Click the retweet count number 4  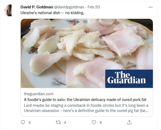pyautogui.click(x=65, y=122)
